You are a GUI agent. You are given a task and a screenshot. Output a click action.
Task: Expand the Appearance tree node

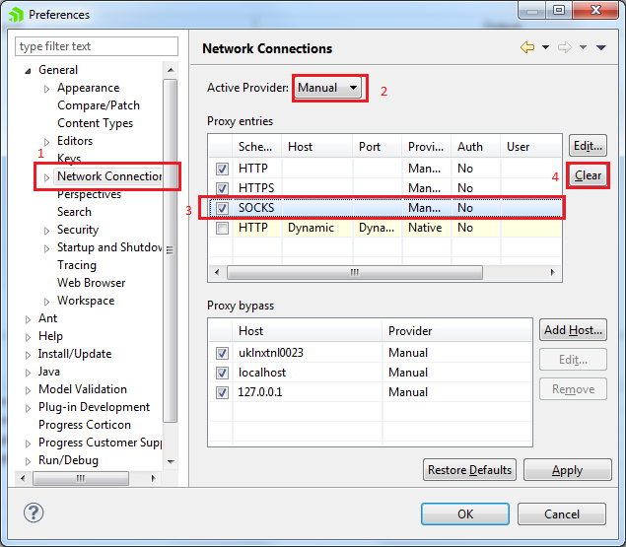pyautogui.click(x=46, y=89)
